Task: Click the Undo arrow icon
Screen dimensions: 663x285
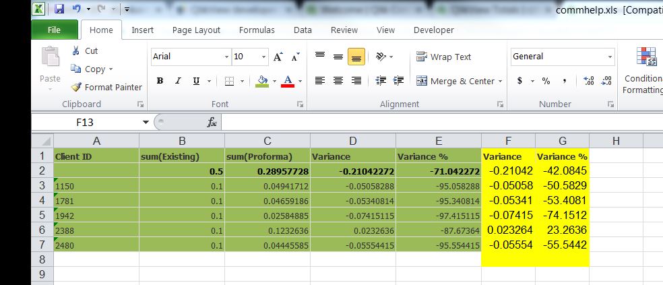Action: (77, 9)
